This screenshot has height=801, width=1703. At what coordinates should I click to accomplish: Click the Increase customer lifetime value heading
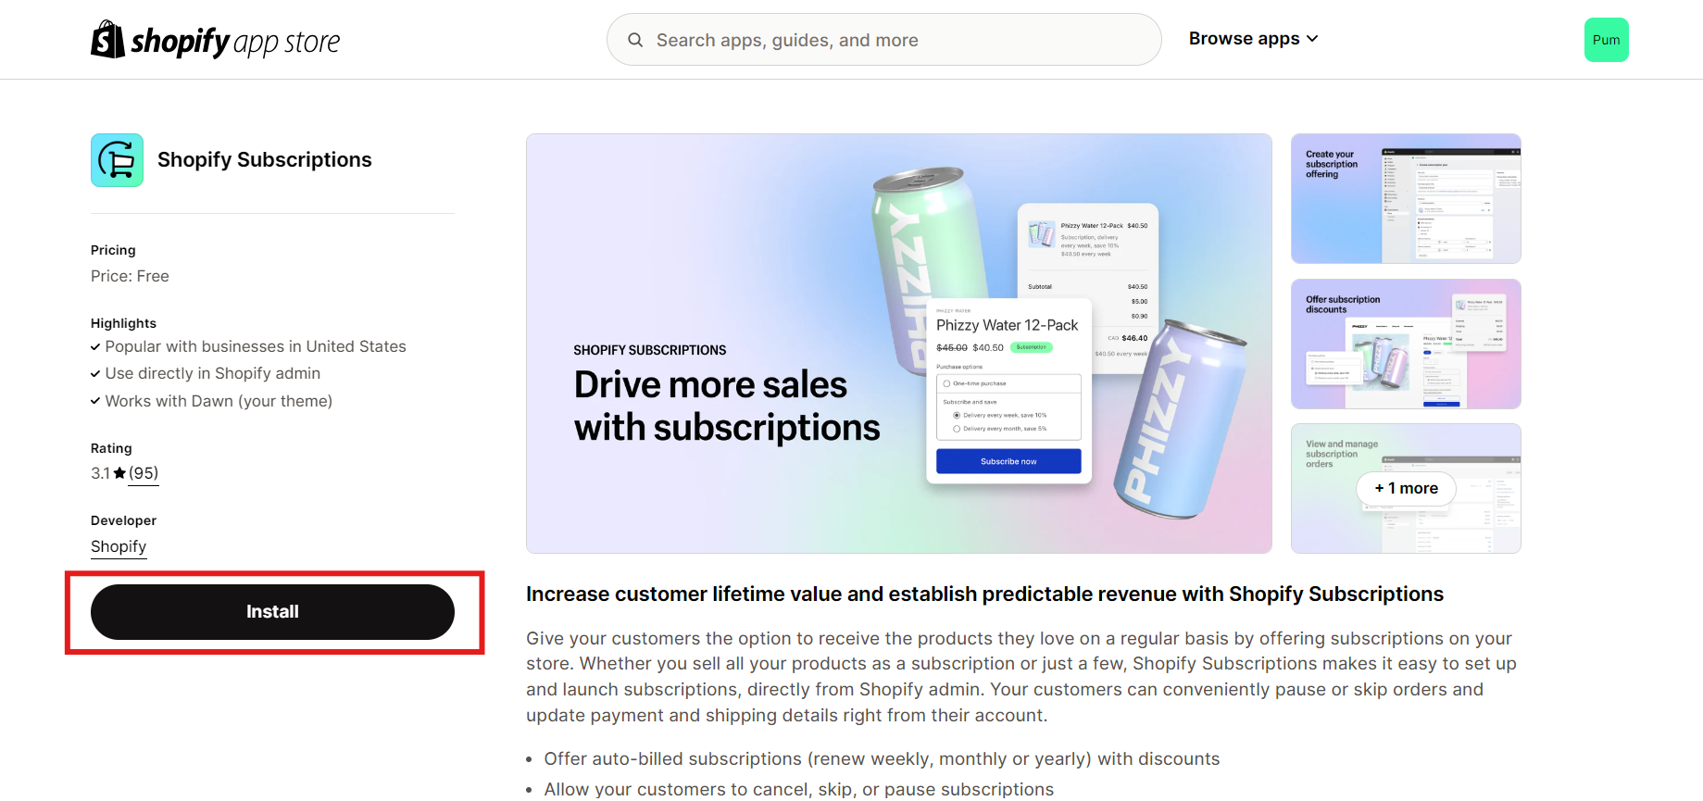pos(985,594)
